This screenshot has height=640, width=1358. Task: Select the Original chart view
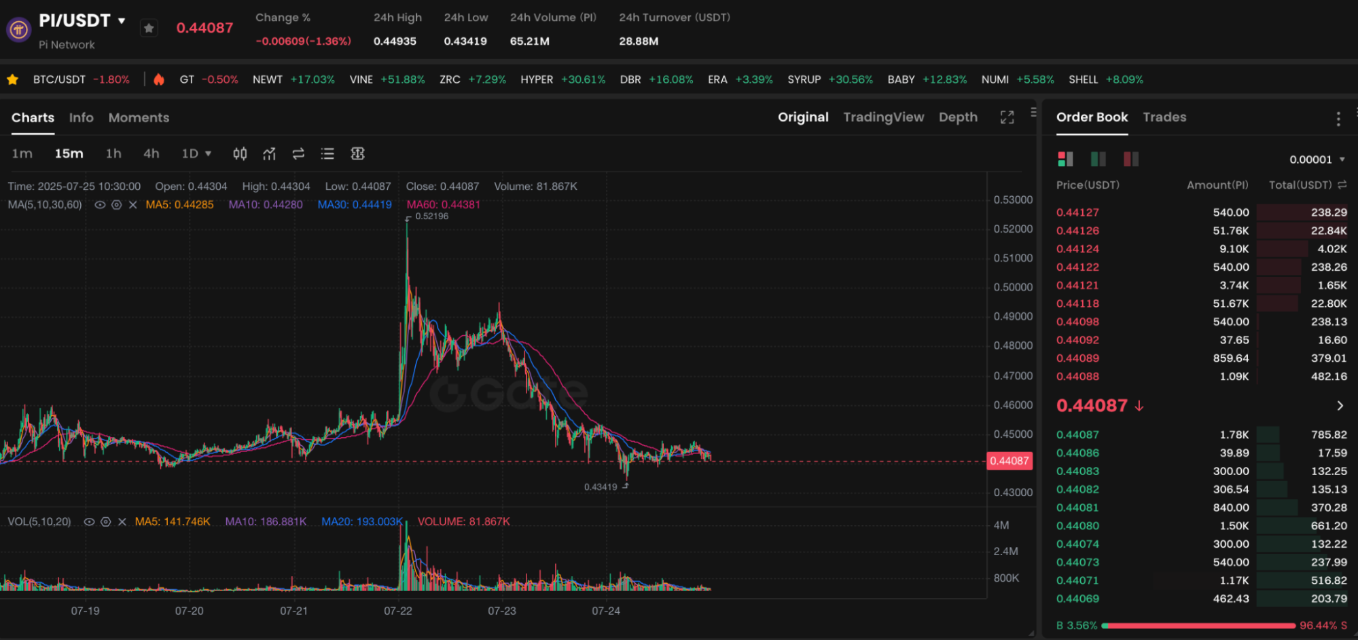[x=803, y=117]
